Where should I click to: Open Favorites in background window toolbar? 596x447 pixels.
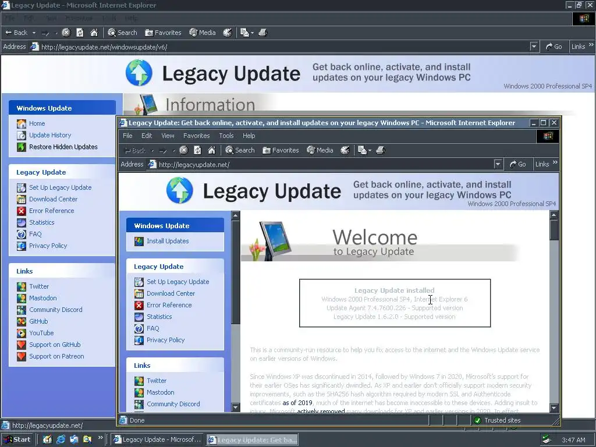click(163, 33)
